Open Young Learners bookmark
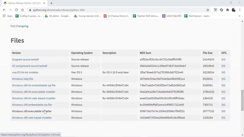The image size is (244, 137). click(x=87, y=16)
